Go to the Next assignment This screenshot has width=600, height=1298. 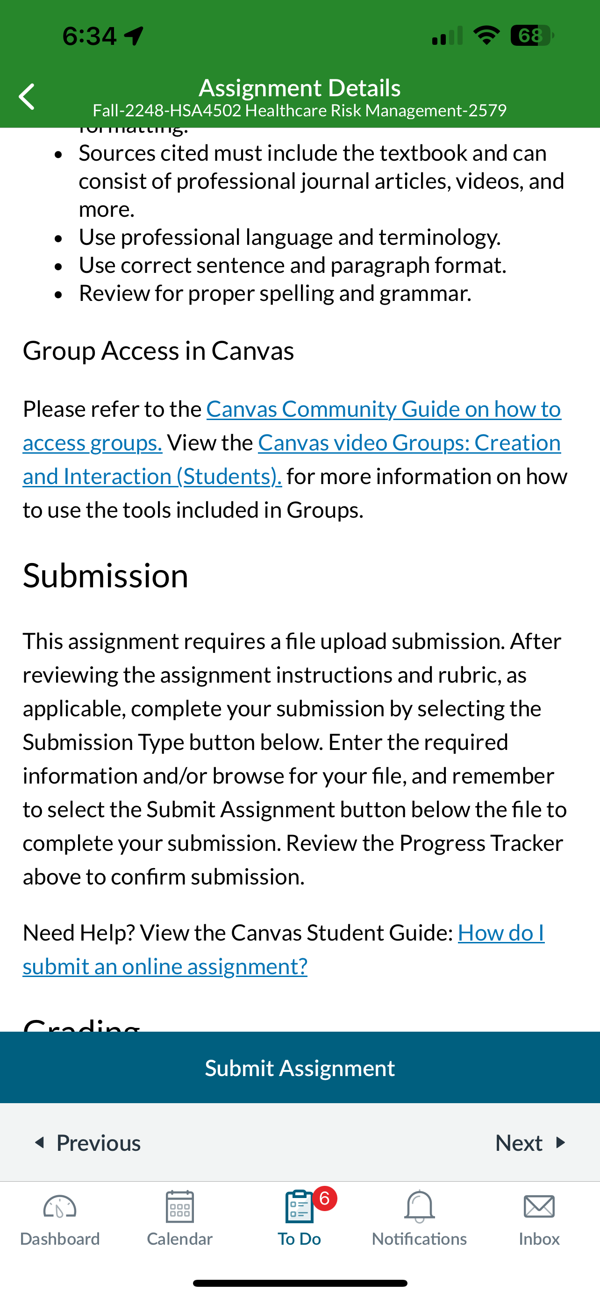(x=531, y=1142)
